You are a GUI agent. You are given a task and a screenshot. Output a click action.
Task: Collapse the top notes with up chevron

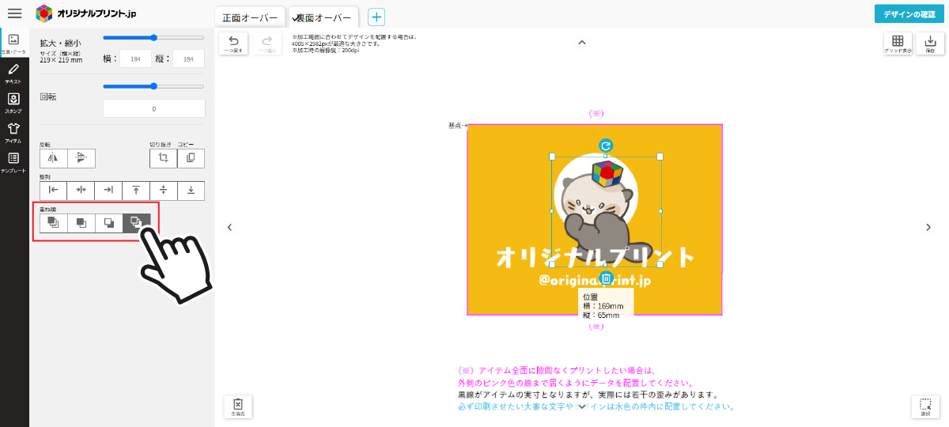(x=582, y=43)
